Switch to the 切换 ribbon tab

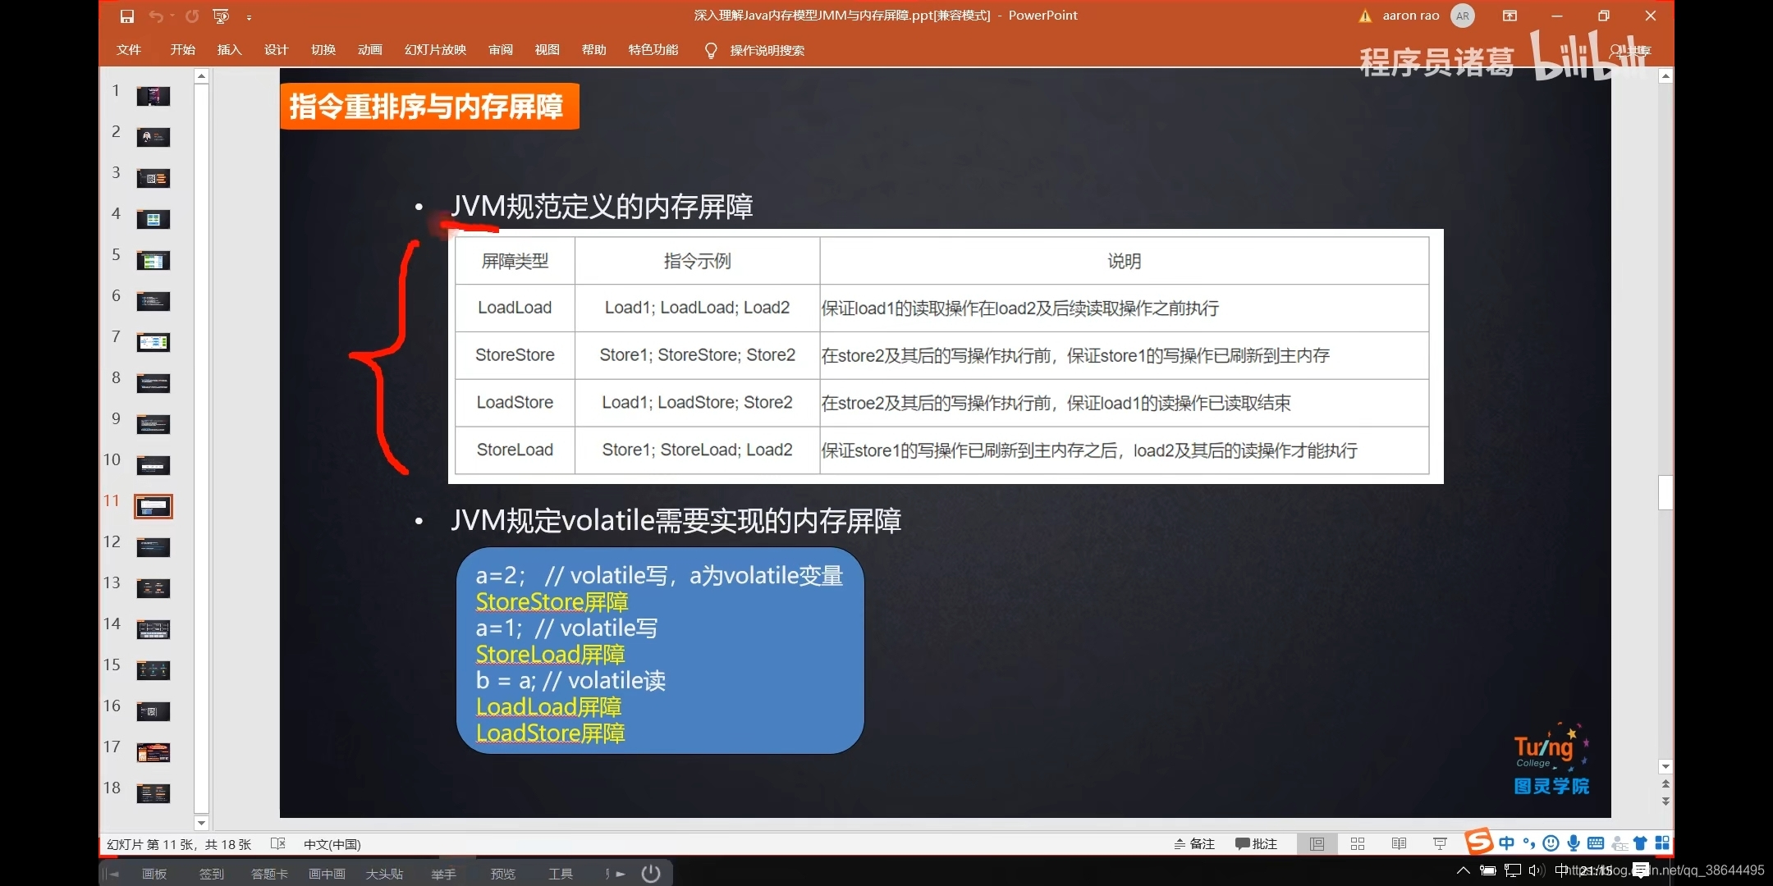click(323, 50)
